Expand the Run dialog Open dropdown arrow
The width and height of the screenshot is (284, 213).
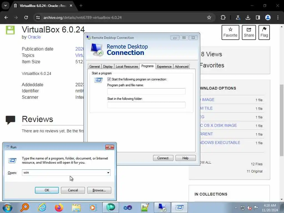tap(108, 173)
